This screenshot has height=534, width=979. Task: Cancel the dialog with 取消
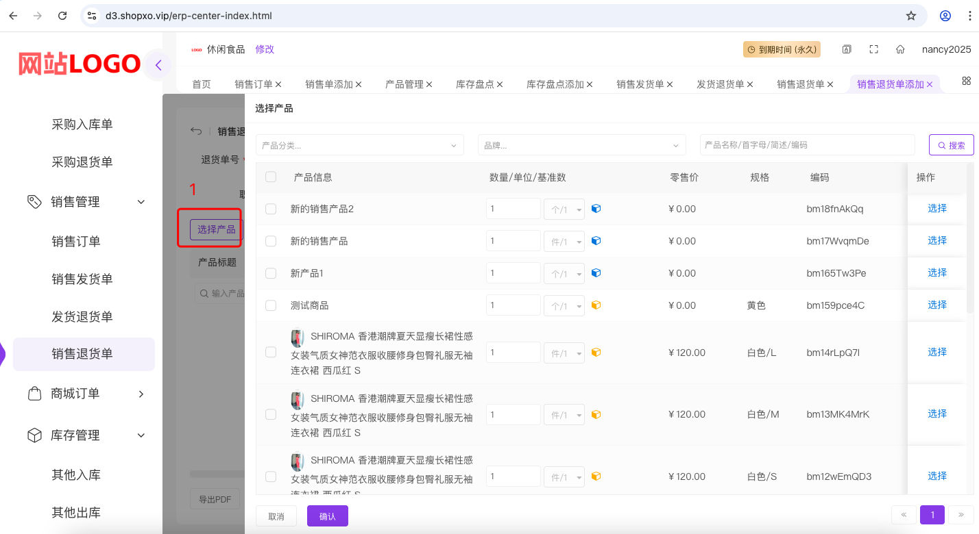pos(276,516)
